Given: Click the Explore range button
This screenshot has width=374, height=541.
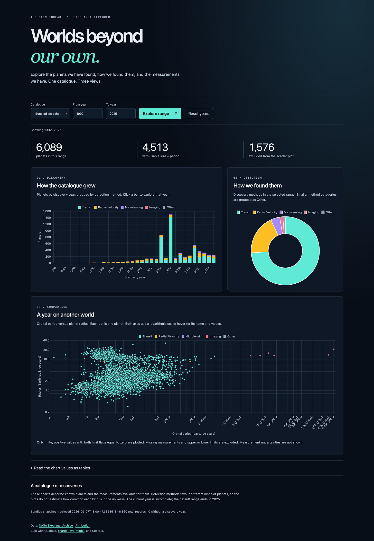Looking at the screenshot, I should [160, 114].
